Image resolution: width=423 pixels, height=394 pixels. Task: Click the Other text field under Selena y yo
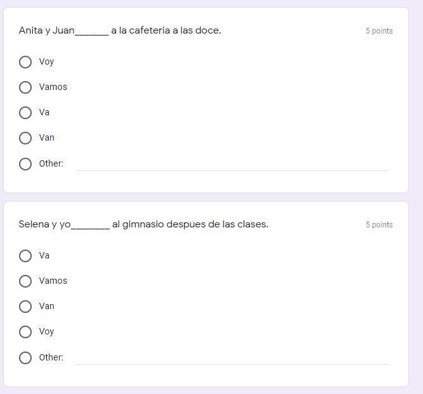[231, 357]
